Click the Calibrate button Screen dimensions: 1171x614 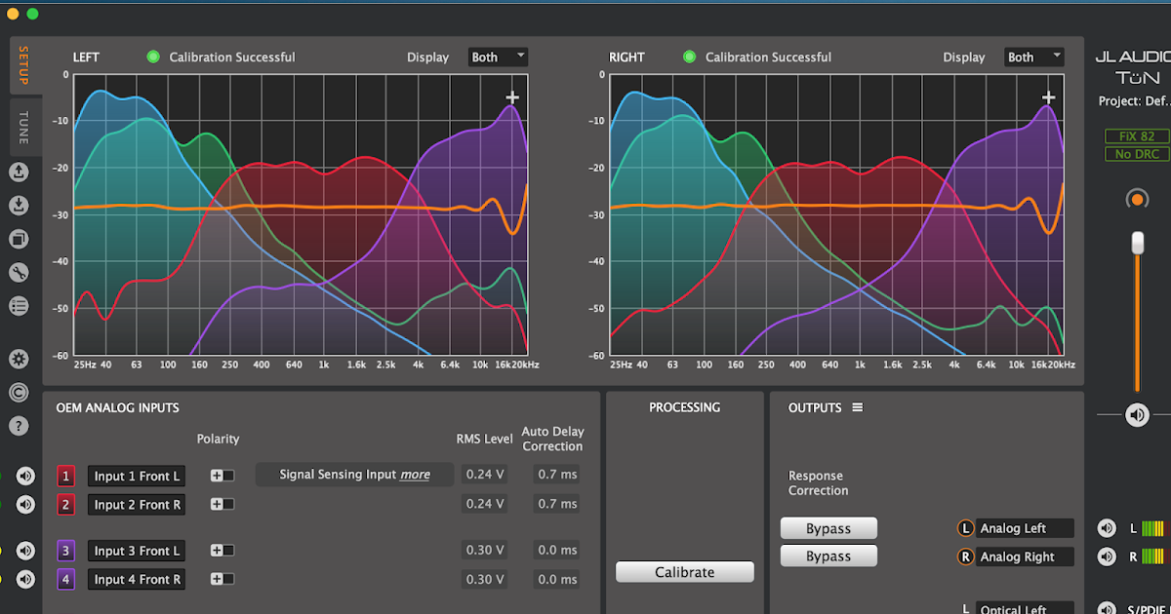tap(685, 572)
